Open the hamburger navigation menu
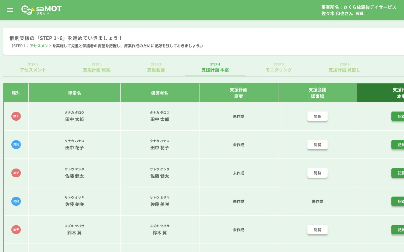The image size is (404, 252). tap(10, 10)
